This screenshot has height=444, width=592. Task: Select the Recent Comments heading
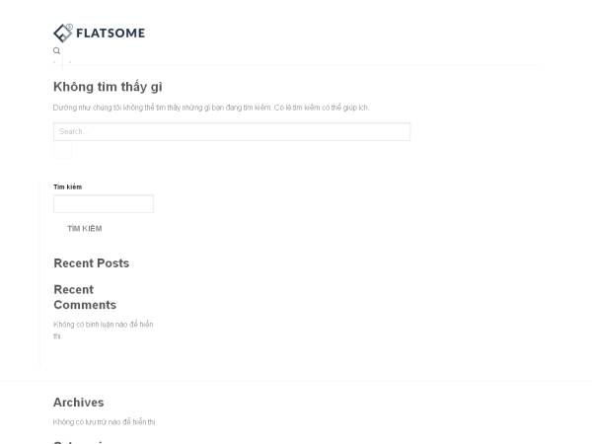pyautogui.click(x=85, y=297)
